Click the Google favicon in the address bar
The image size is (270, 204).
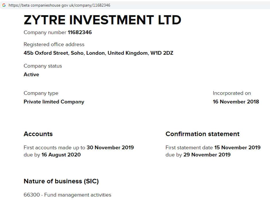pos(4,5)
